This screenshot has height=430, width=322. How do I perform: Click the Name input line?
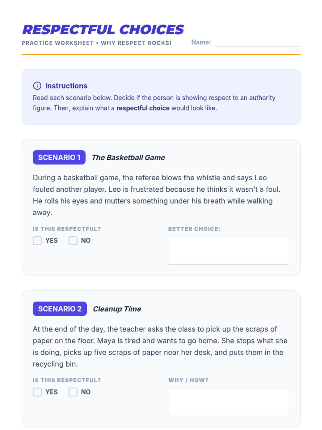(257, 43)
